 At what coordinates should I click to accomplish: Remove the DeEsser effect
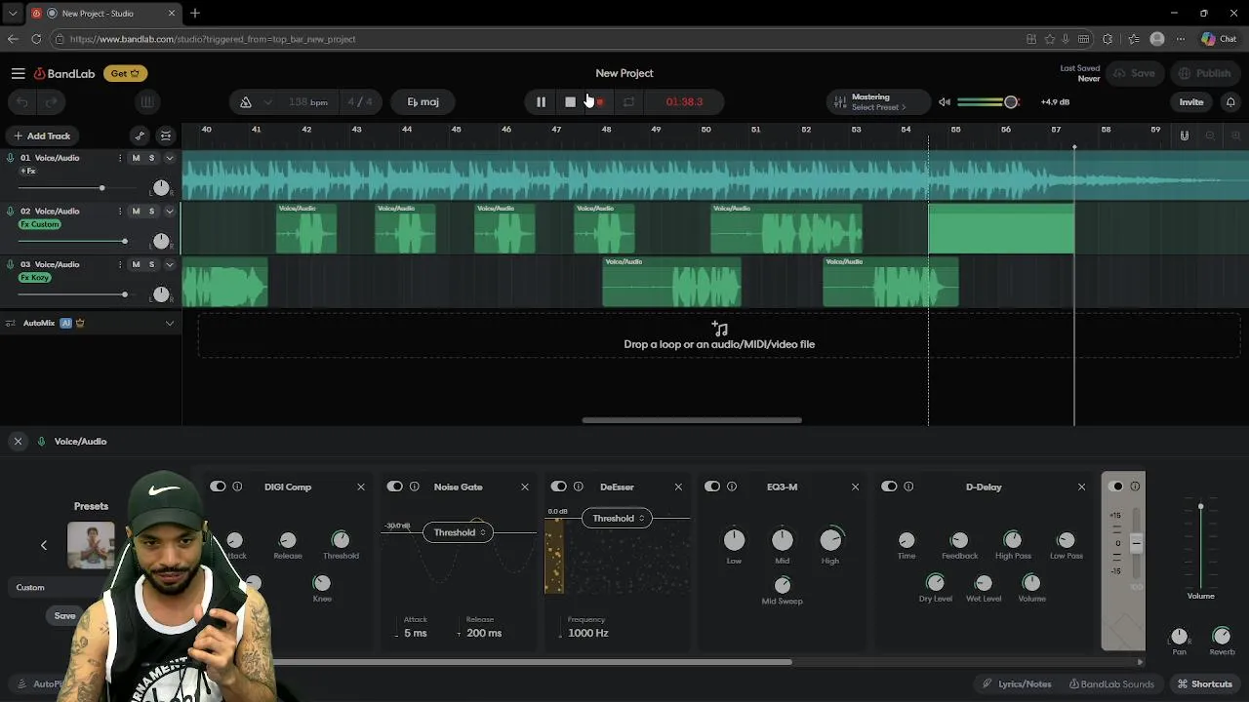pos(678,487)
